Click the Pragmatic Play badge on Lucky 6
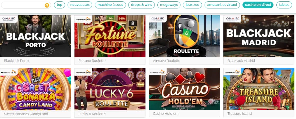Image resolution: width=296 pixels, height=119 pixels. click(x=83, y=72)
